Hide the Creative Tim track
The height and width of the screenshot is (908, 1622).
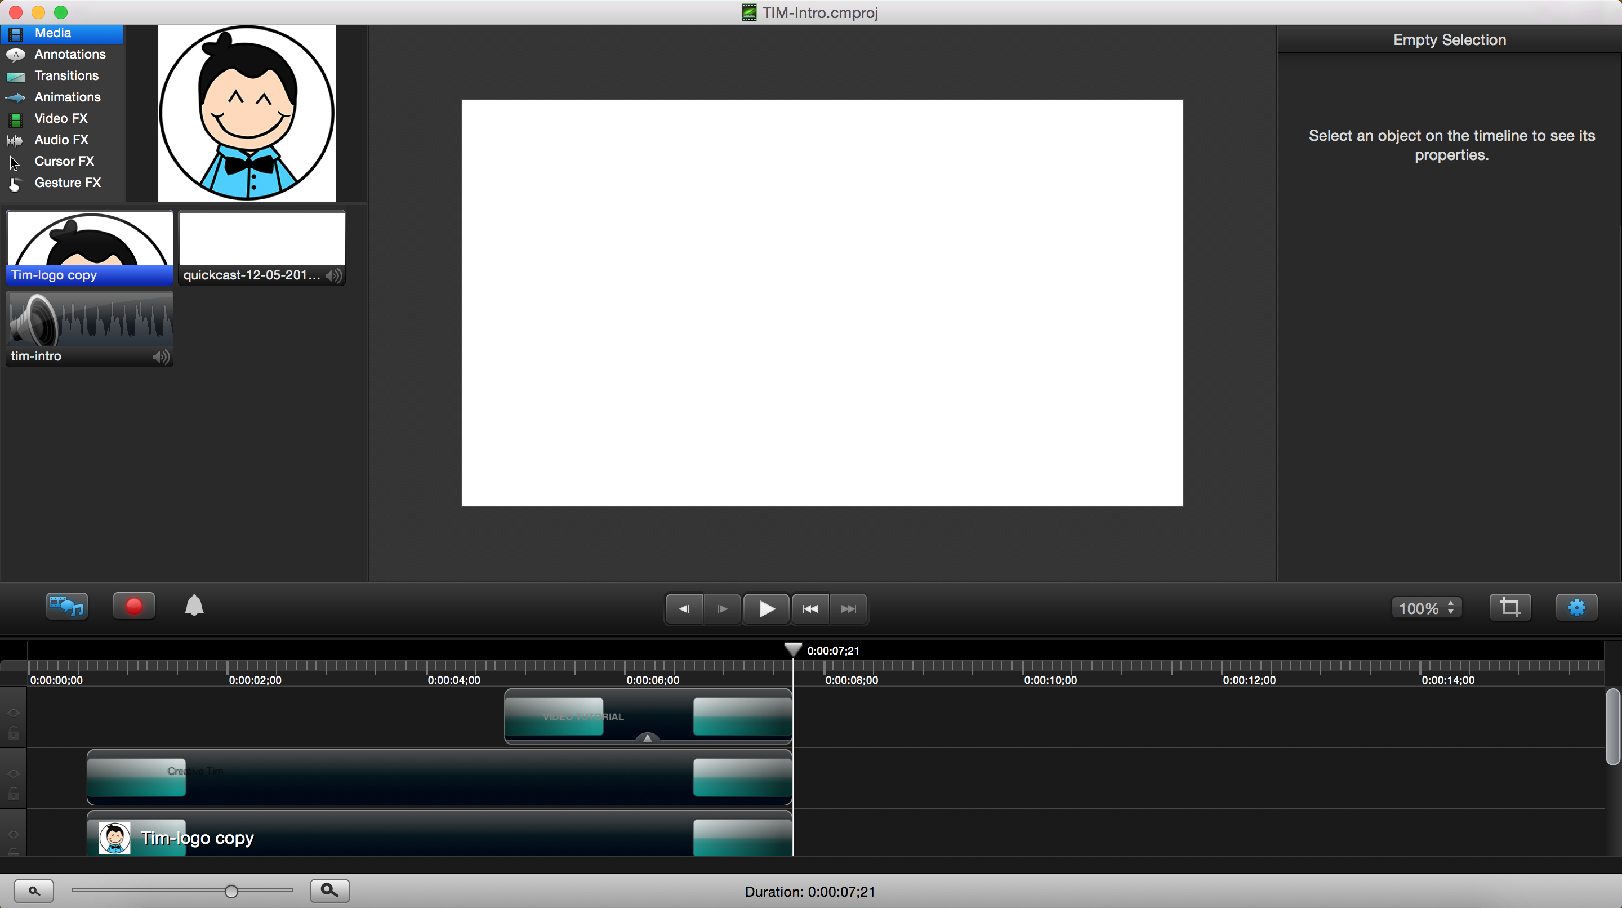[13, 774]
